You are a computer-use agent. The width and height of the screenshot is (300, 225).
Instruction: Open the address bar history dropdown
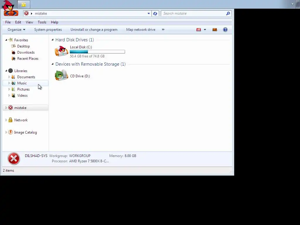(x=149, y=13)
